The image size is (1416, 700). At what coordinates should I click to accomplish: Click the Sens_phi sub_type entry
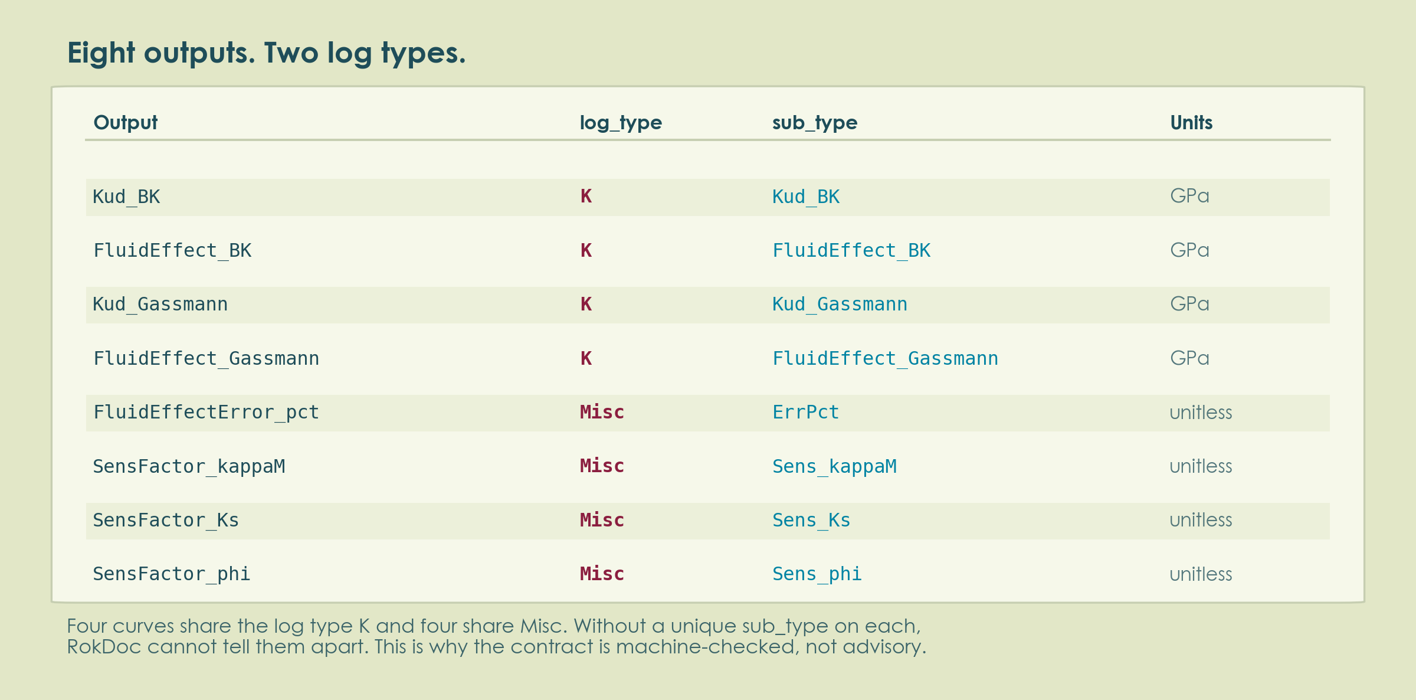click(817, 574)
